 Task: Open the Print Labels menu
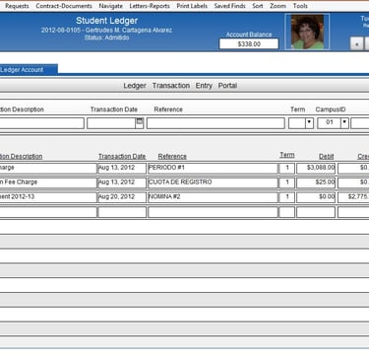(192, 6)
